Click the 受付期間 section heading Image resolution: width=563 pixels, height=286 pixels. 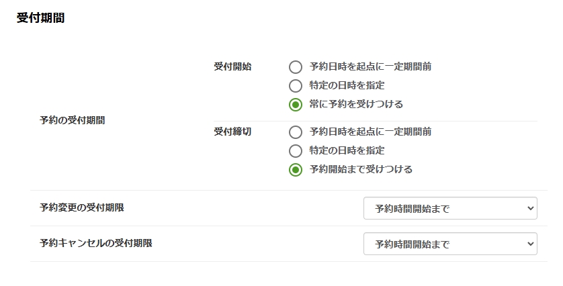point(40,18)
